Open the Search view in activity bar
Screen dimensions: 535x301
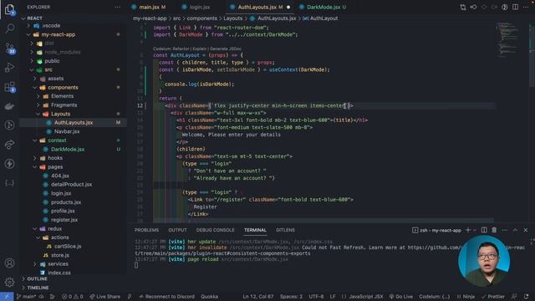pos(9,28)
